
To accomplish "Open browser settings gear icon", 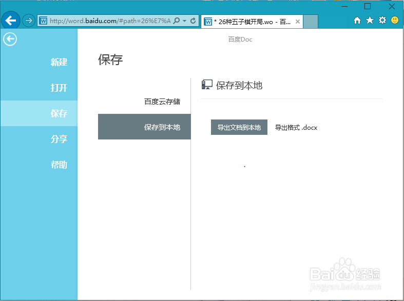I will click(382, 20).
